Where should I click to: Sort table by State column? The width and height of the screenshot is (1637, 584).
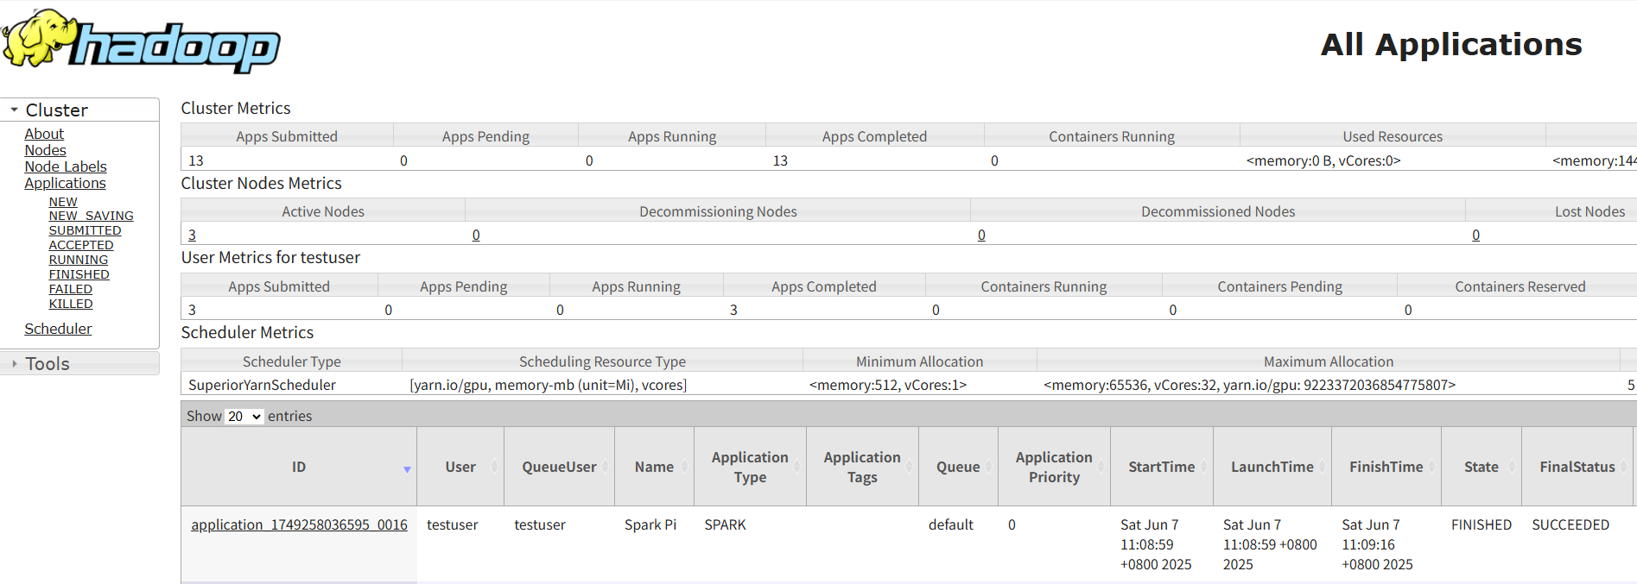click(1482, 467)
